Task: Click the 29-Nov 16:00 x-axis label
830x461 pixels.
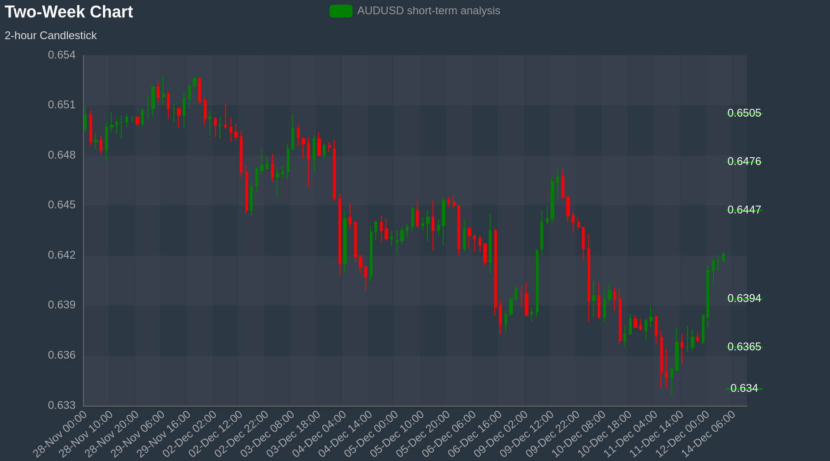Action: (164, 434)
